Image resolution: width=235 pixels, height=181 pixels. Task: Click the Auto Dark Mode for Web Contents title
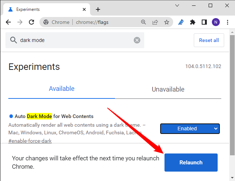coord(54,116)
